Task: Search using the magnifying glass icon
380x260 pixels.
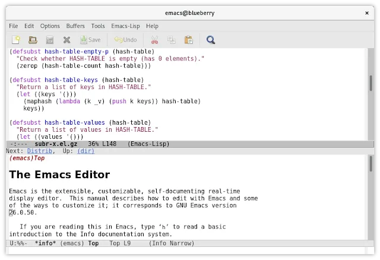Action: pos(211,40)
